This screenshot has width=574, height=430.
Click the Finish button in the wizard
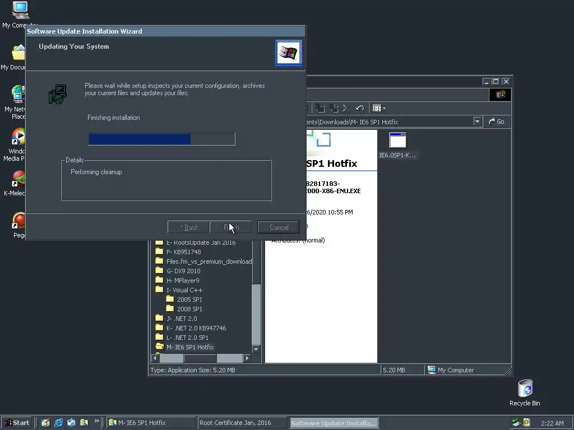pyautogui.click(x=230, y=227)
